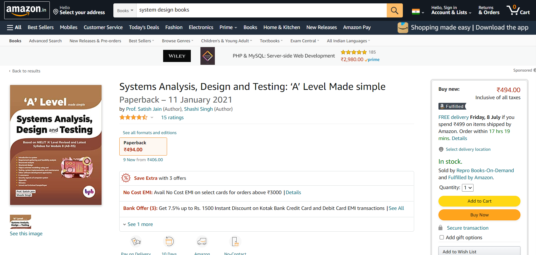Open the Quantity dropdown

468,188
